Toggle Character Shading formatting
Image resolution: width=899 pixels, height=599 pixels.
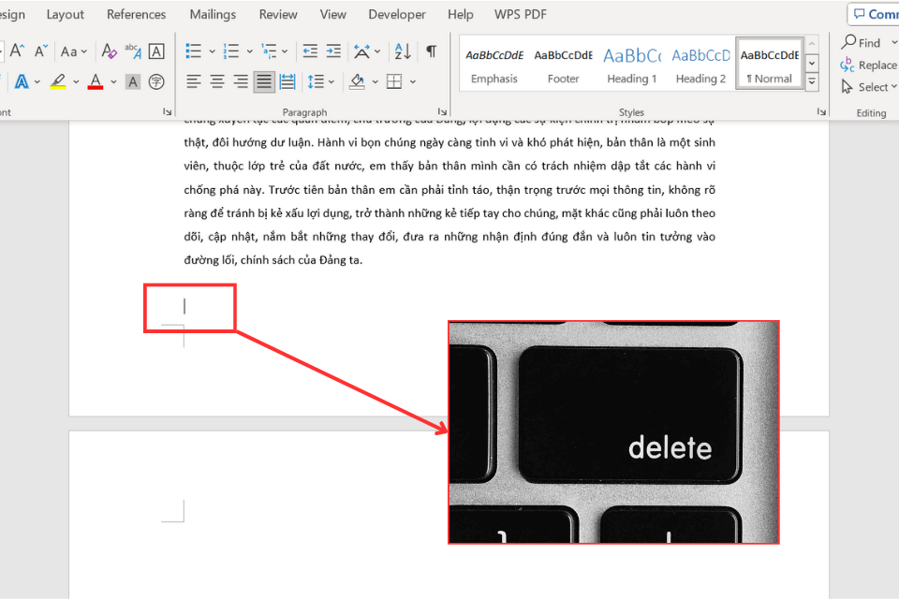pyautogui.click(x=133, y=80)
